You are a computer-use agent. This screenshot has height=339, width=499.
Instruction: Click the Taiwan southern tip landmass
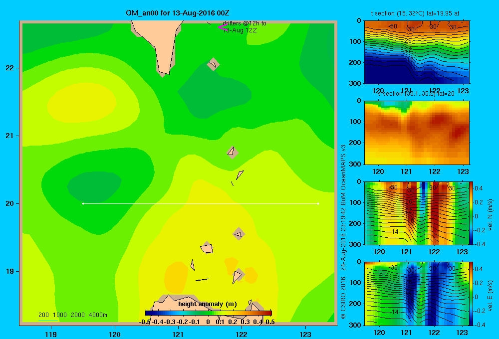pyautogui.click(x=158, y=44)
